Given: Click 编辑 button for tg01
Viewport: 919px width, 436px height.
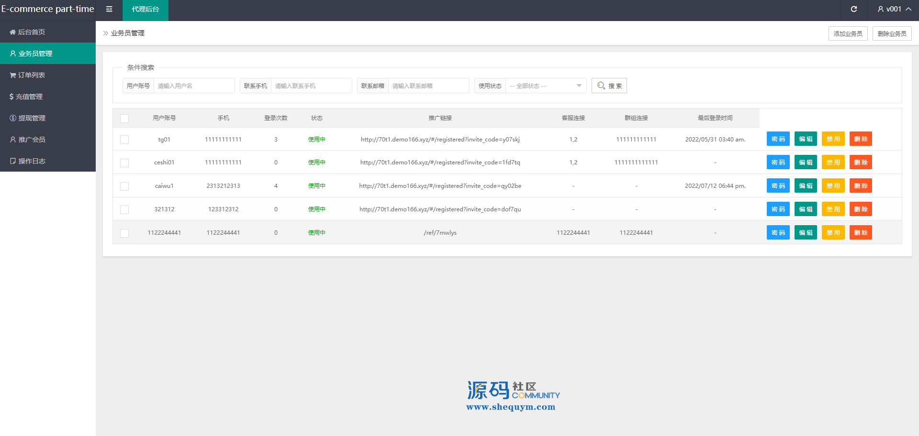Looking at the screenshot, I should point(806,139).
